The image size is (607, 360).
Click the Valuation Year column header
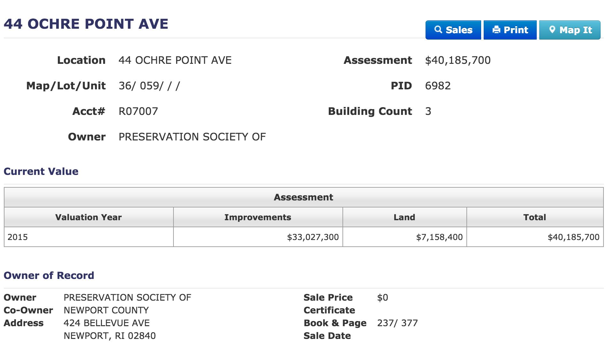[88, 217]
